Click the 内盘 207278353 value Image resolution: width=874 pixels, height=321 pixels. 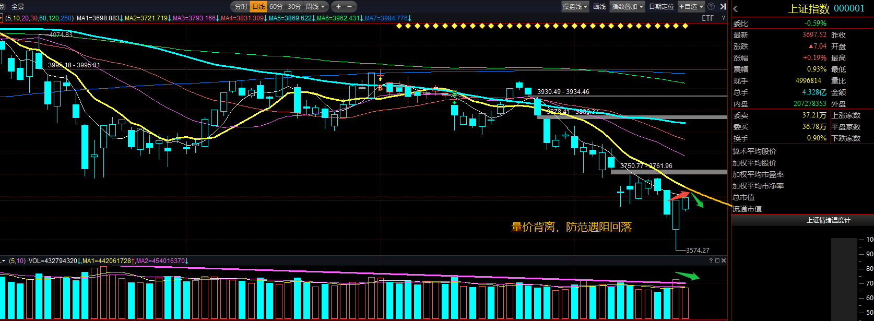click(x=810, y=104)
